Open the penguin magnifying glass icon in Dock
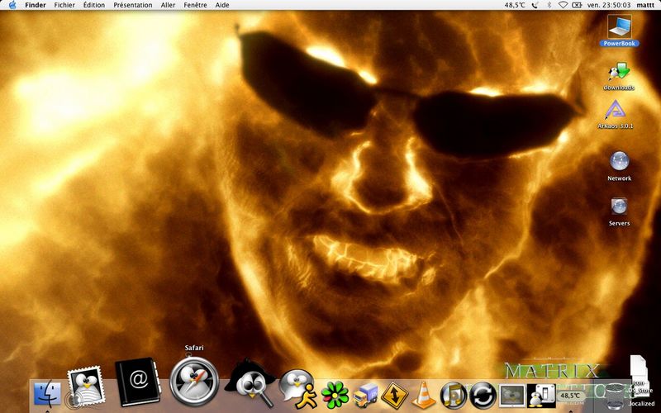This screenshot has width=661, height=413. (250, 382)
